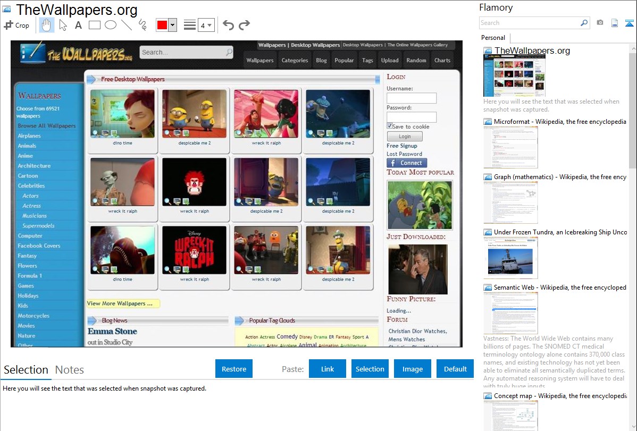Open the Charts menu item
637x431 pixels.
442,60
